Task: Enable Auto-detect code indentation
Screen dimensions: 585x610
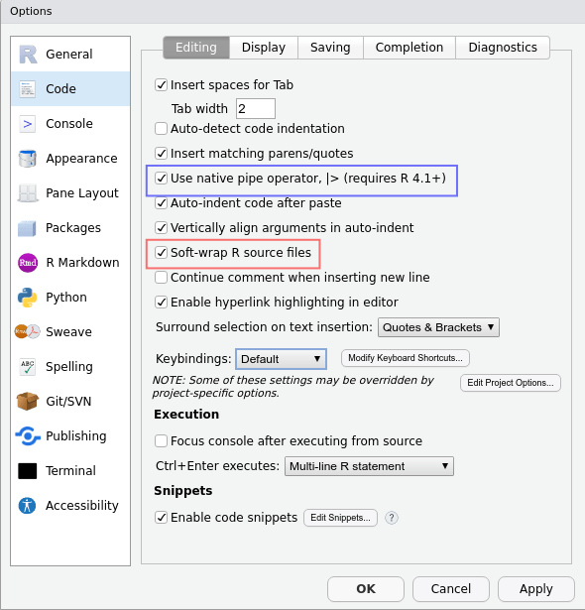Action: click(x=161, y=128)
